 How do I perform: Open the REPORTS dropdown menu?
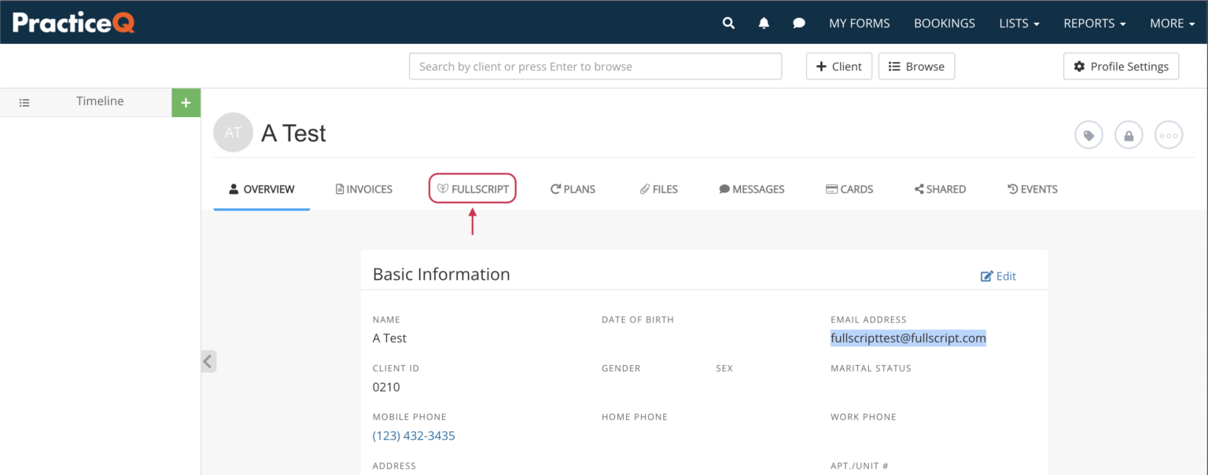1094,23
